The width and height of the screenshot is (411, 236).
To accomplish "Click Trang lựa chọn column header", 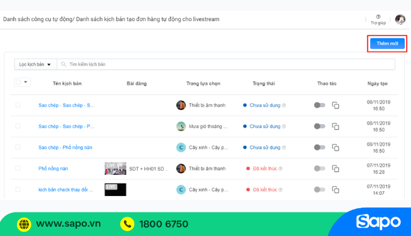I will pyautogui.click(x=203, y=84).
